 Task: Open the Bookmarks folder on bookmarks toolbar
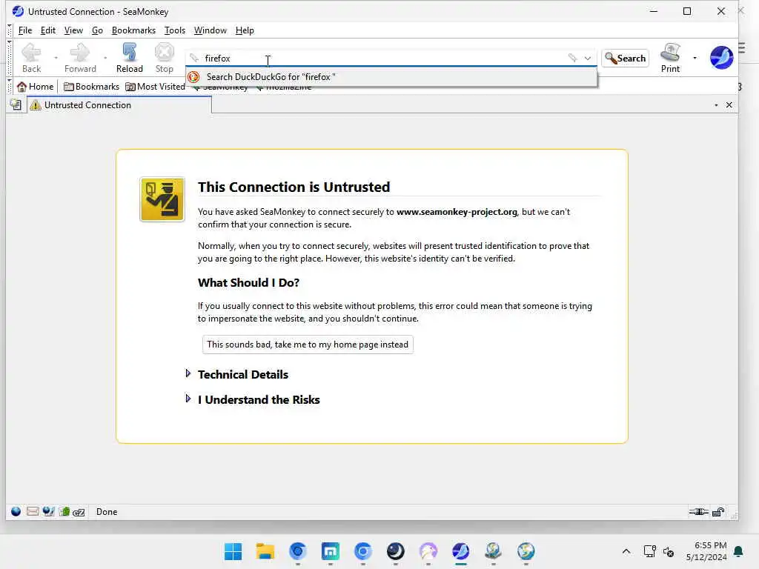point(91,87)
